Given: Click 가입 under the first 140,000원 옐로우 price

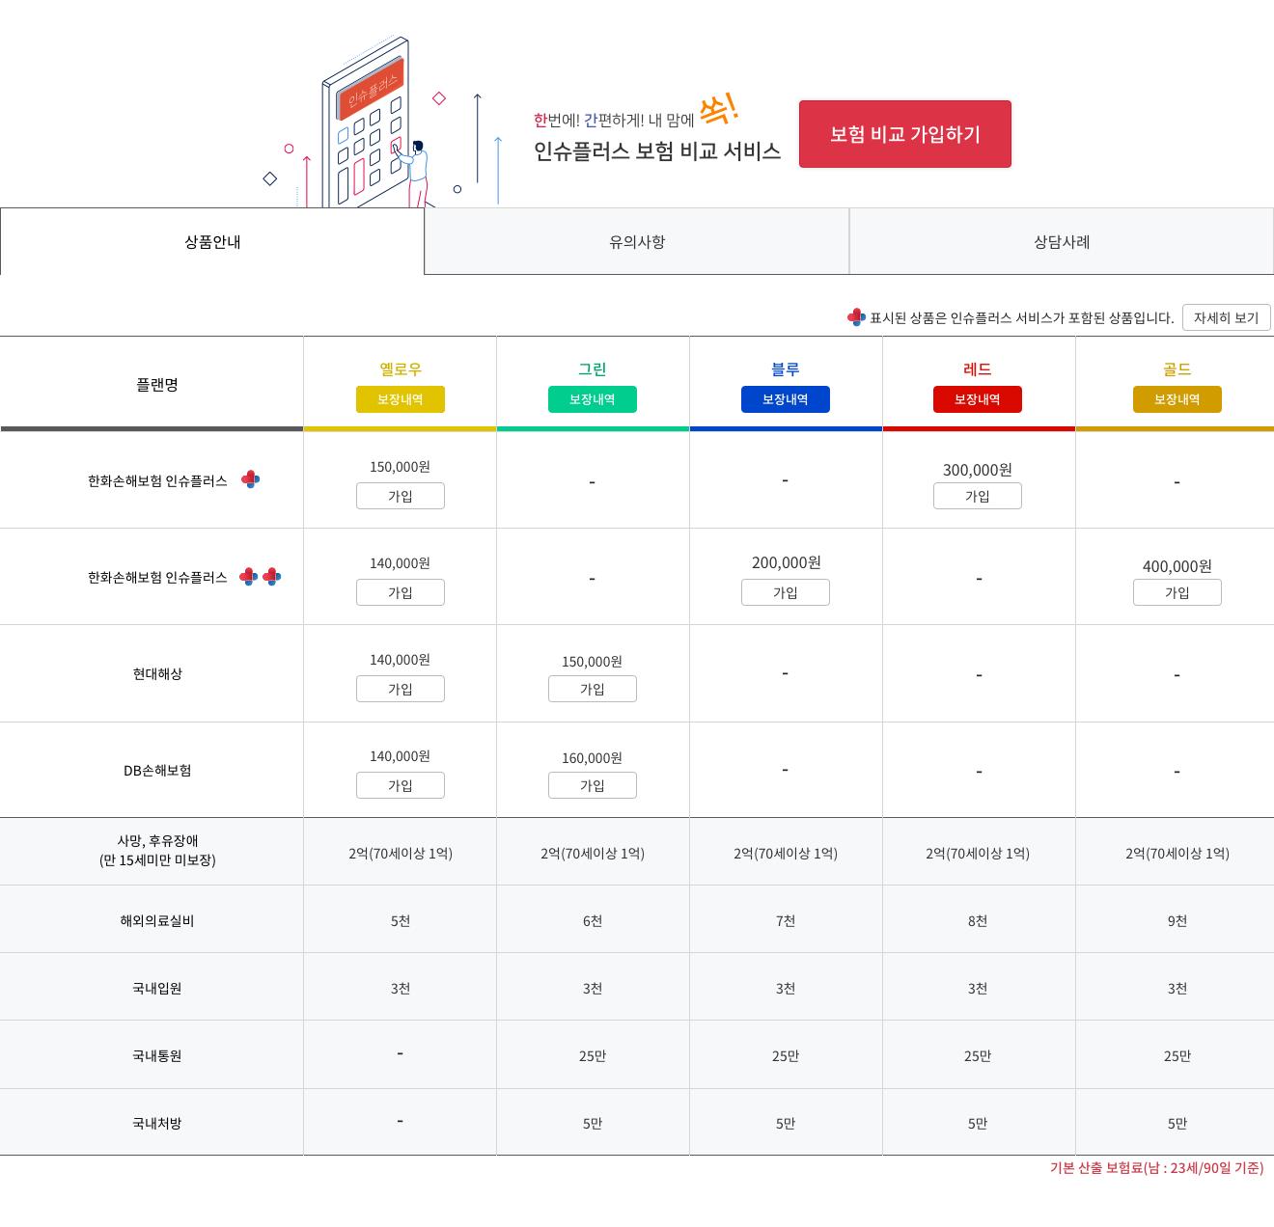Looking at the screenshot, I should (401, 592).
